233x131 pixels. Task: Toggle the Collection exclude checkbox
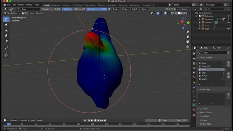[x=200, y=16]
